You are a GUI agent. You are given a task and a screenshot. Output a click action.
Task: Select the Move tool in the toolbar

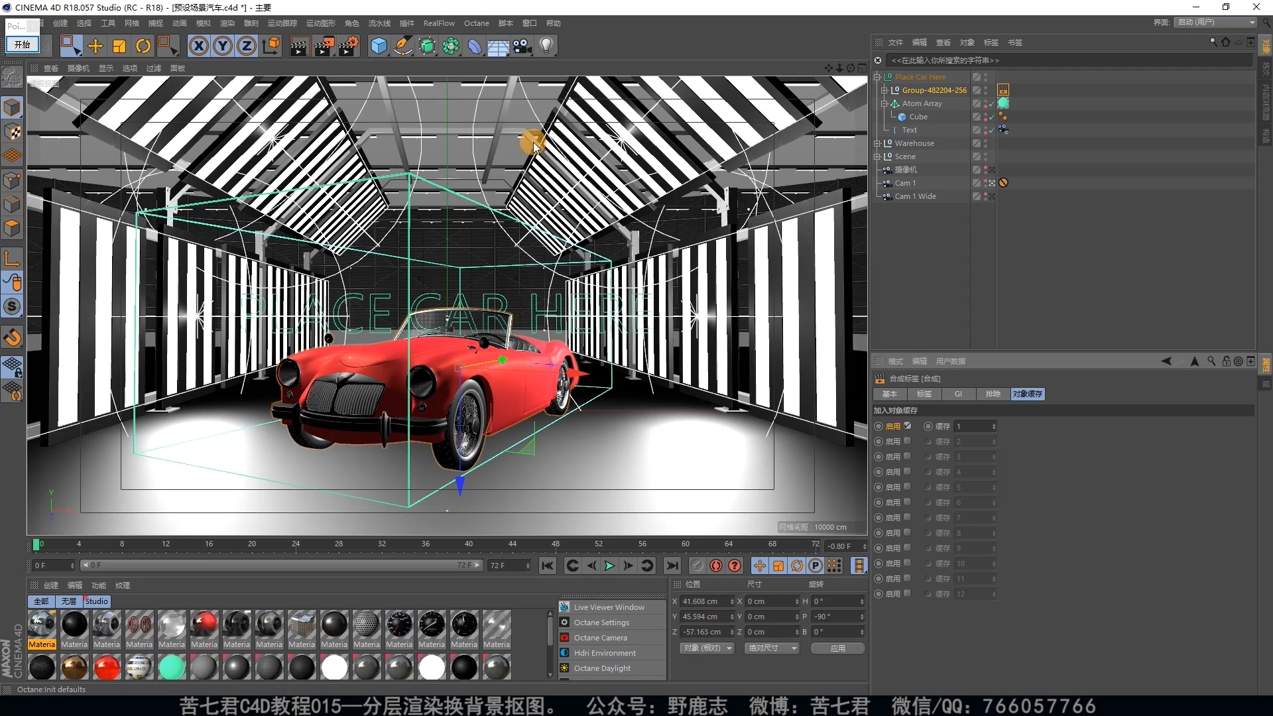point(95,46)
